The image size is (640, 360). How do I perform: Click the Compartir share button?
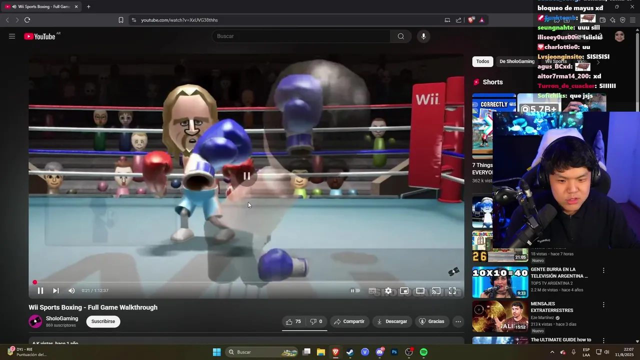(x=349, y=321)
